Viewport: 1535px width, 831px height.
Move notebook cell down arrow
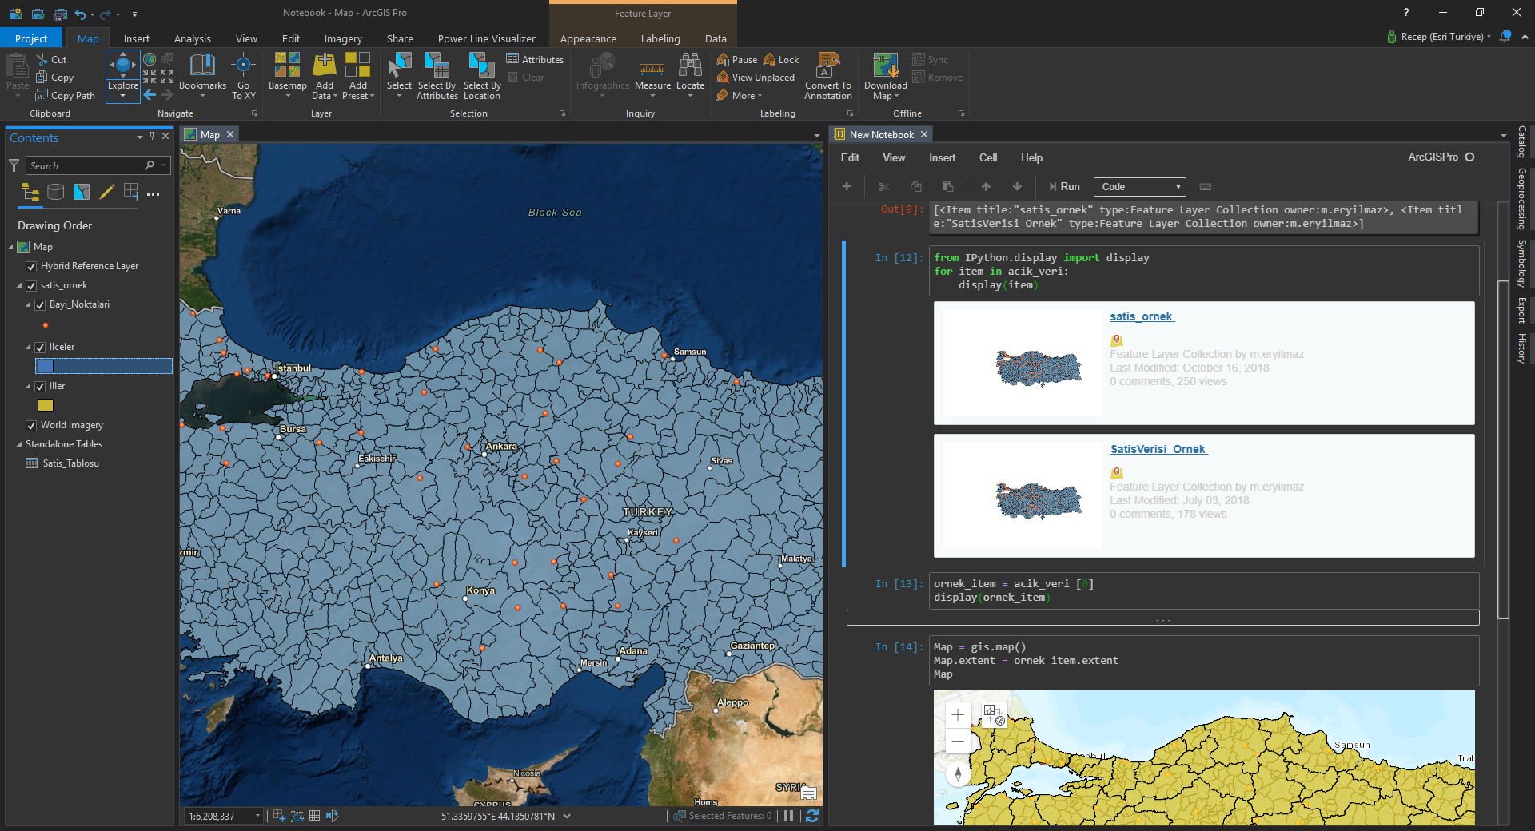1017,186
